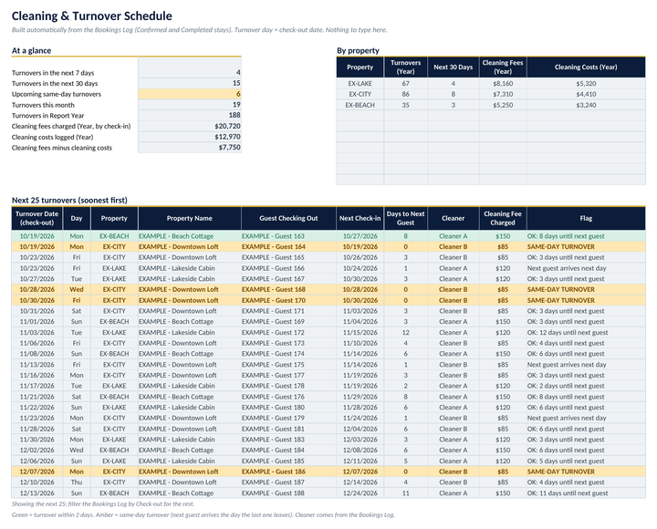The width and height of the screenshot is (657, 529).
Task: Select the EX-CITY turnovers value 86
Action: pyautogui.click(x=405, y=94)
